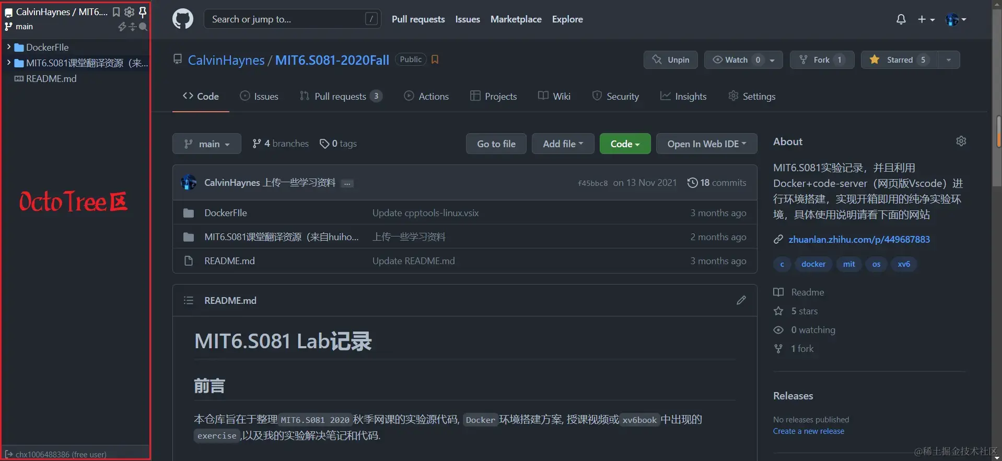Click the Octotree lightning bolt icon
Screen dimensions: 1002x461
122,27
